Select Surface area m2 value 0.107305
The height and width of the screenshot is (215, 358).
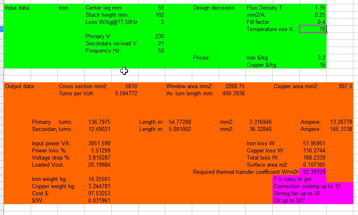tap(314, 165)
